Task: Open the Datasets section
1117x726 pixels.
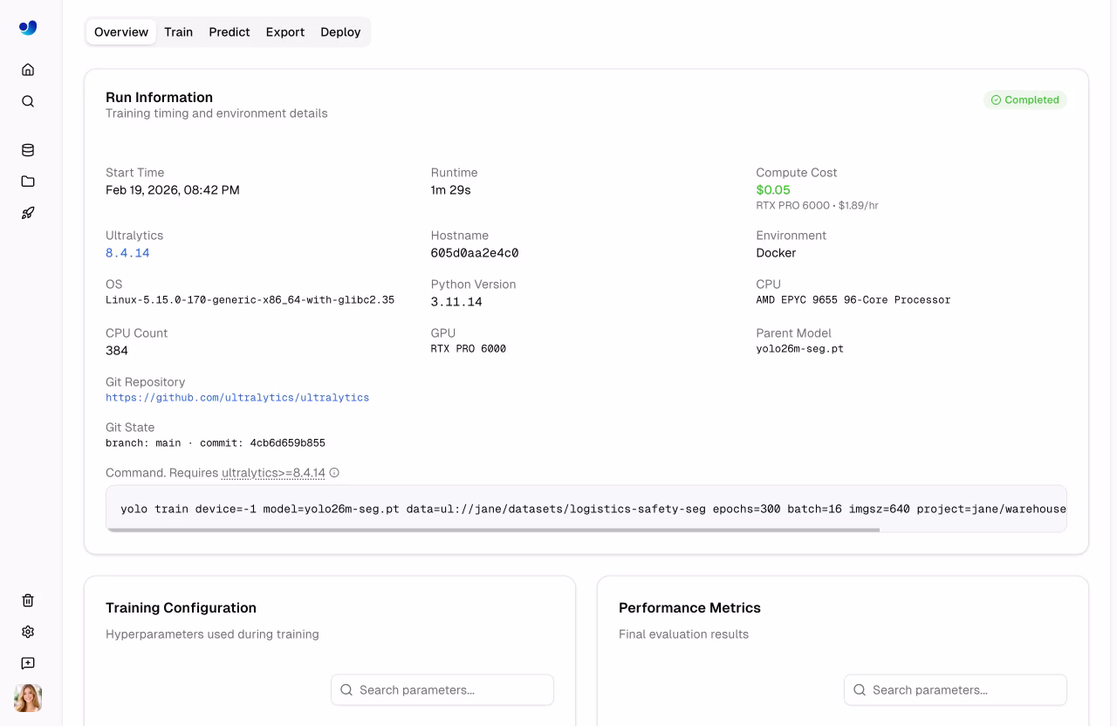Action: click(x=27, y=149)
